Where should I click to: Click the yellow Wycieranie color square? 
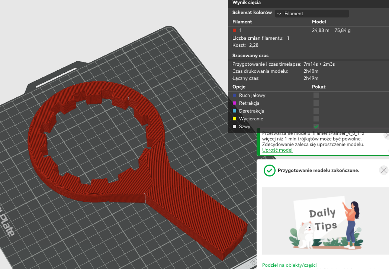(x=234, y=119)
